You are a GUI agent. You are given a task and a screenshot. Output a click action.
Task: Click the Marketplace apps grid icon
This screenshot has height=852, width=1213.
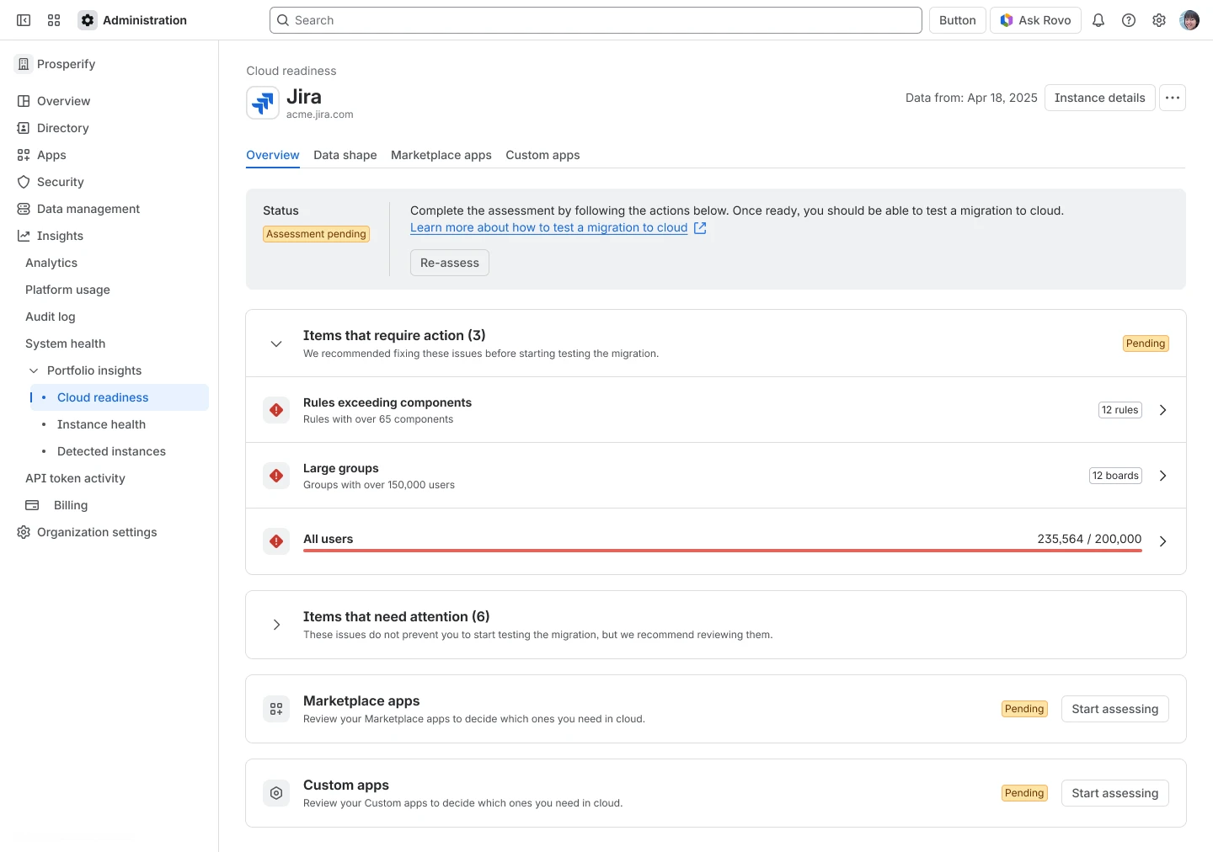276,709
